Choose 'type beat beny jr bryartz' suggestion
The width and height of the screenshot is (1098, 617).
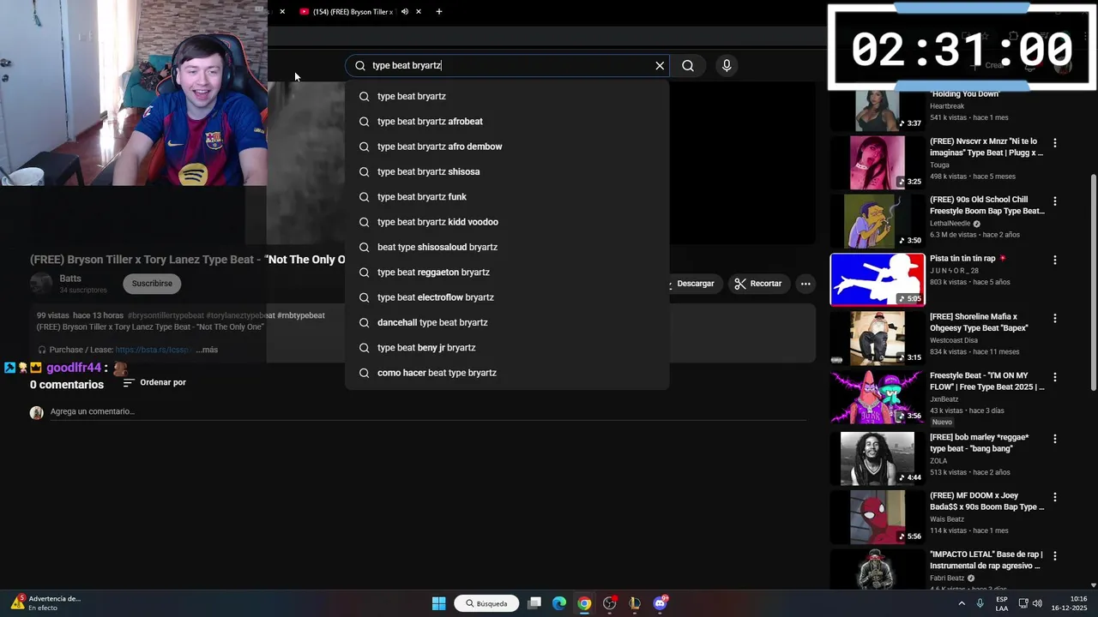tap(507, 348)
